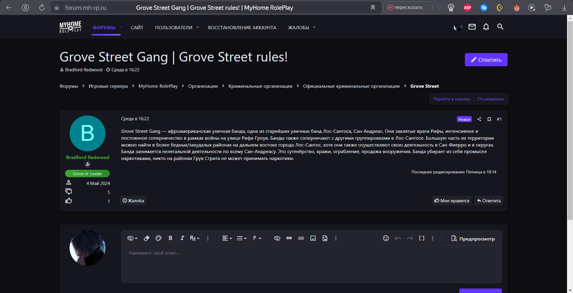Toggle BB code mode brackets
The image size is (573, 293).
point(422,238)
